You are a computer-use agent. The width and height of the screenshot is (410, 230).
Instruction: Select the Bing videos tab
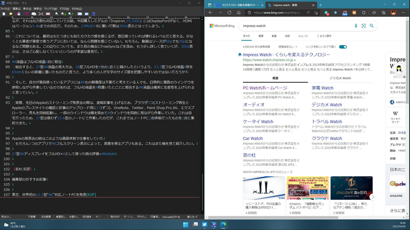point(274,36)
